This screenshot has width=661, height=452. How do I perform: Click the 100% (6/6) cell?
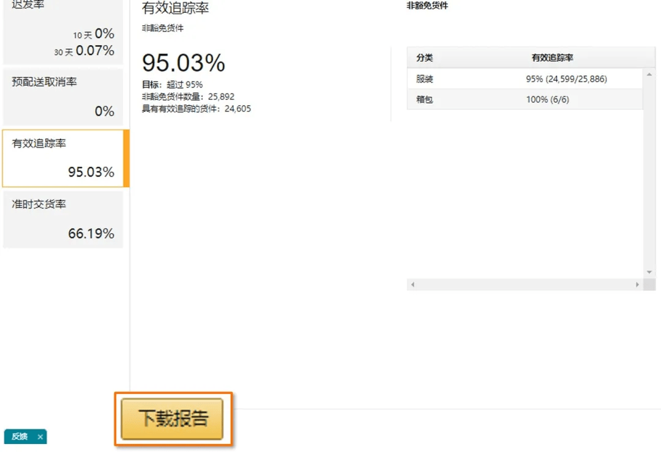point(547,99)
